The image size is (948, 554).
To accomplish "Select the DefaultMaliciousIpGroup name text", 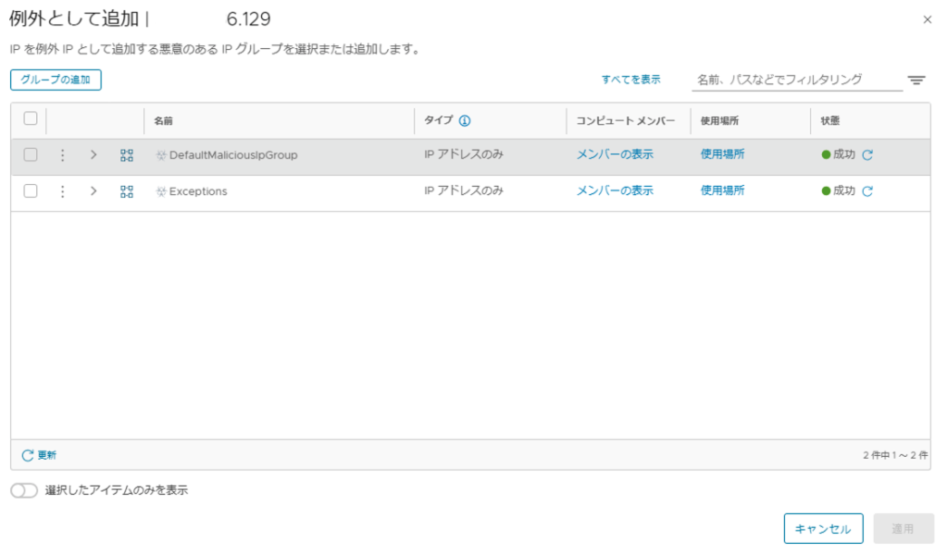I will [x=233, y=155].
